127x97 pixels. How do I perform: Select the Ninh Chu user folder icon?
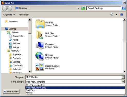click(x=40, y=35)
